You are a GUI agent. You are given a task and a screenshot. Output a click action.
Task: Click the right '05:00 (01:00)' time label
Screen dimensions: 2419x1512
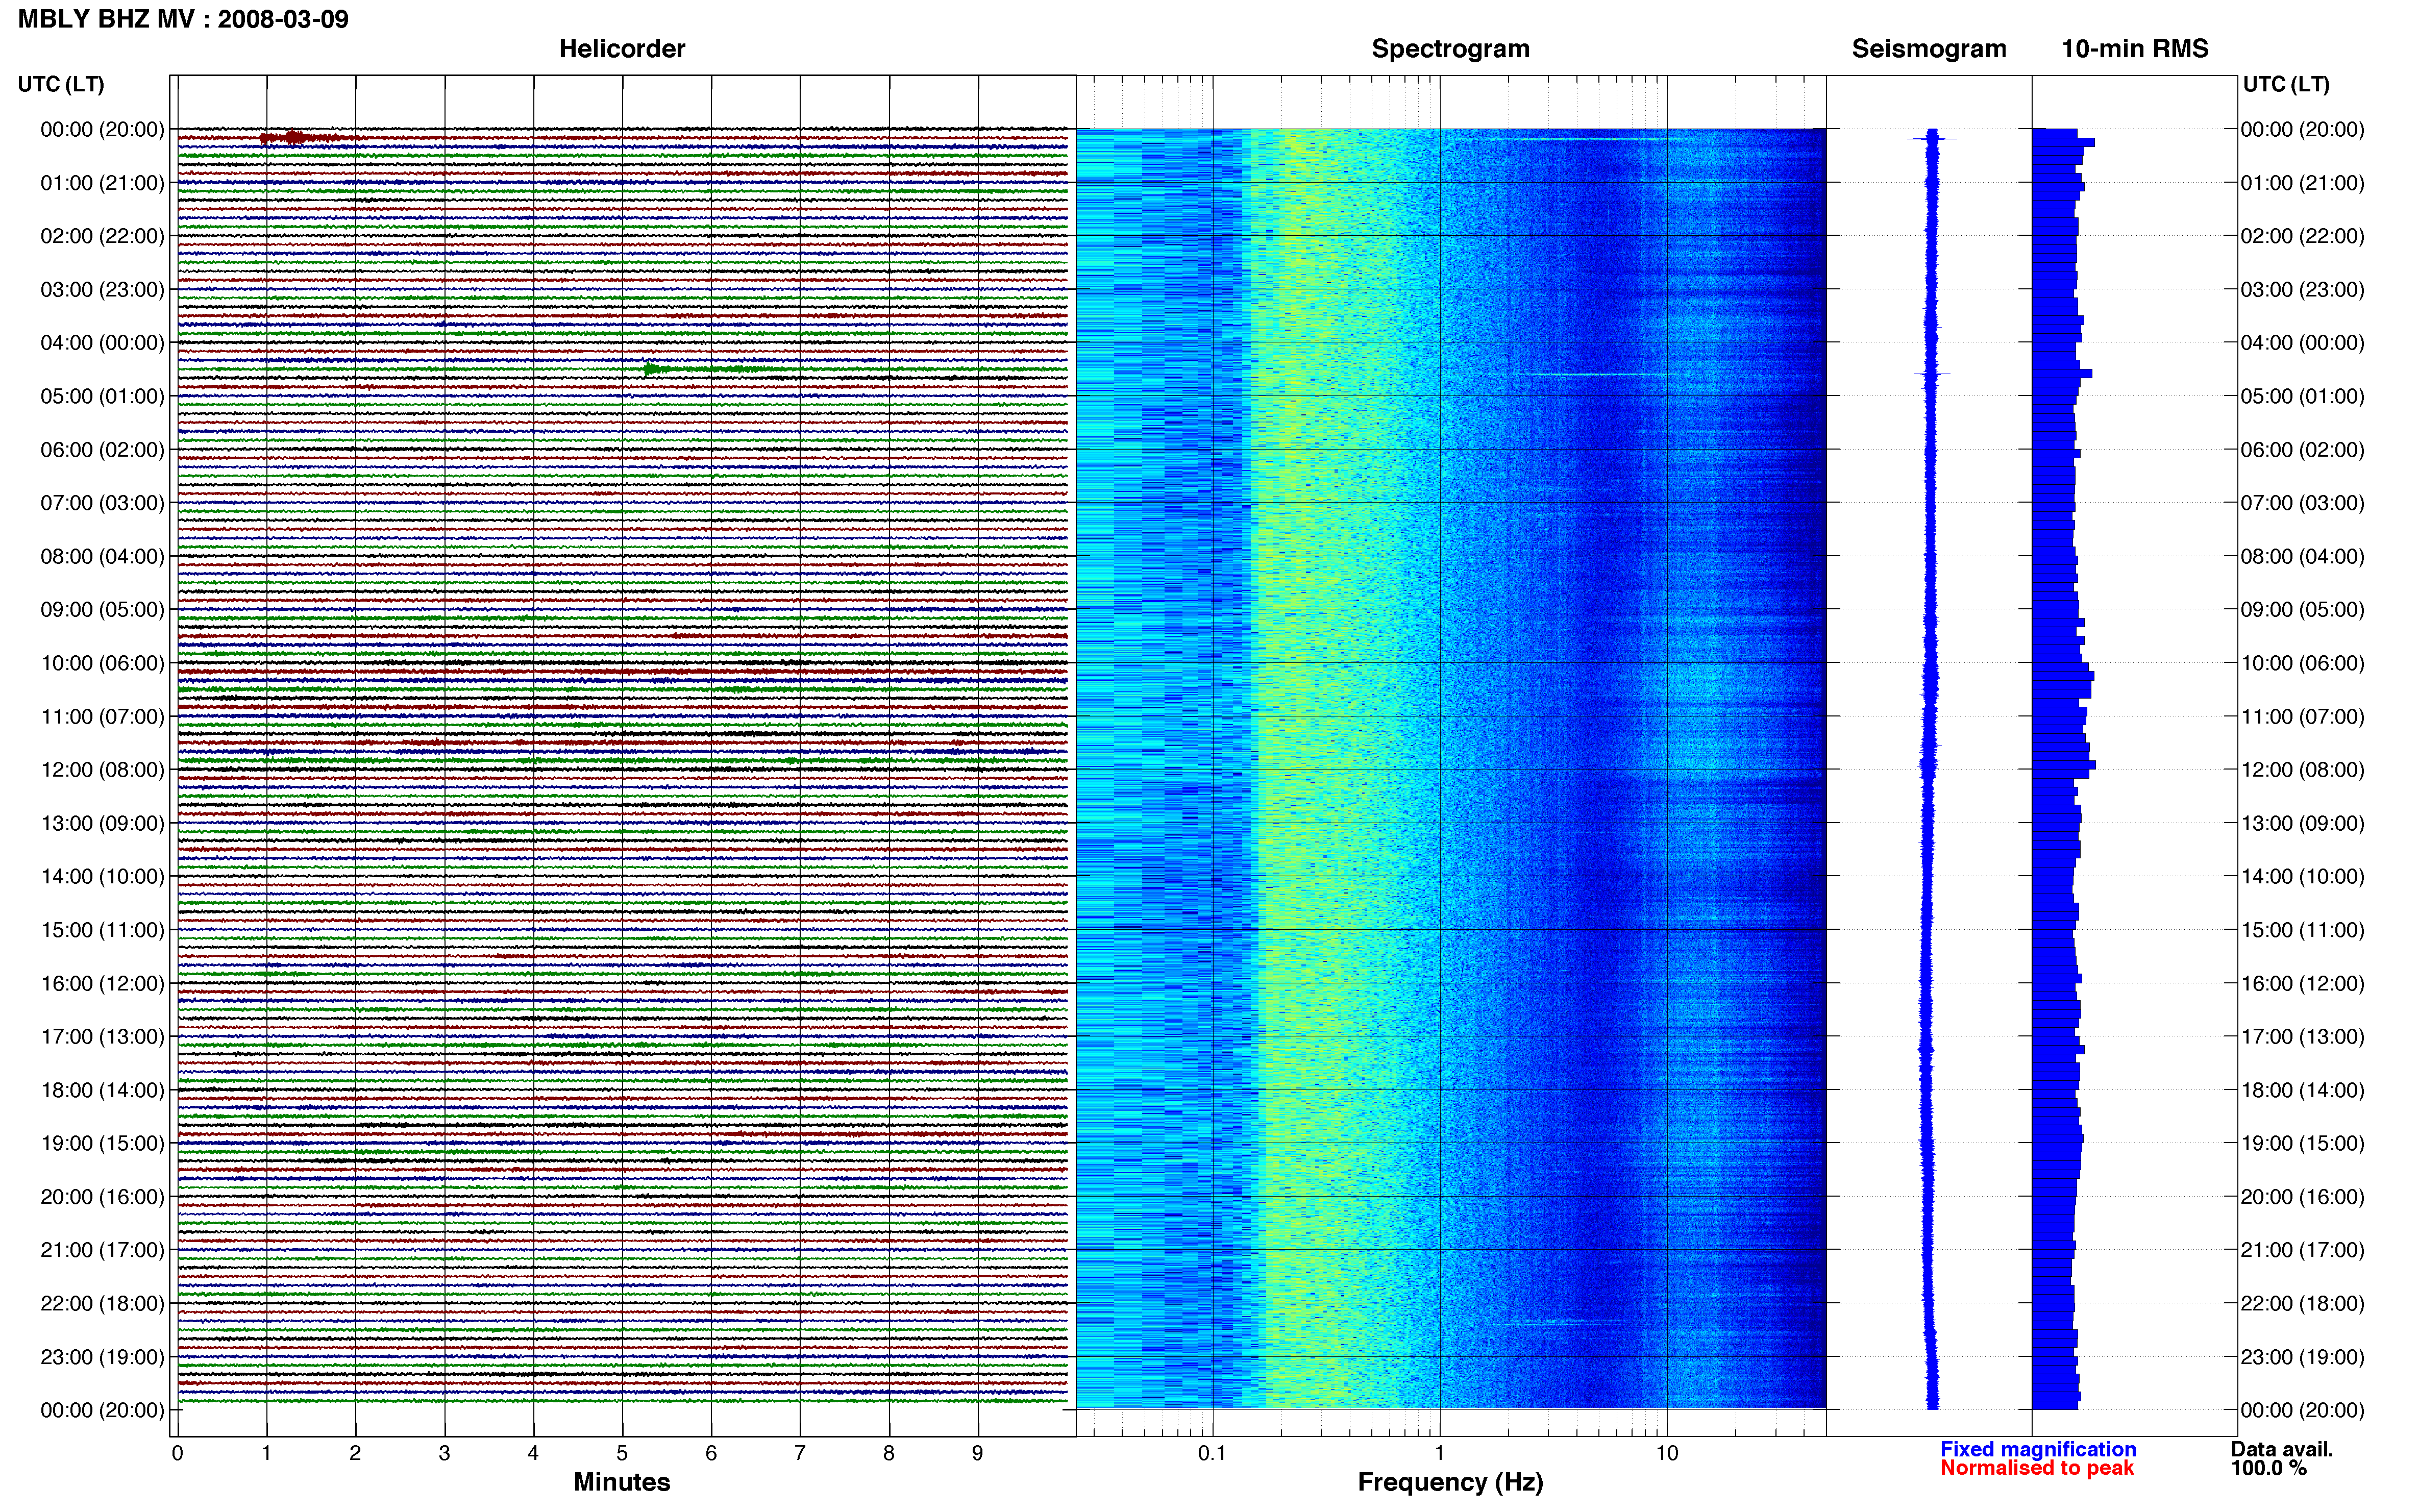[x=2302, y=396]
